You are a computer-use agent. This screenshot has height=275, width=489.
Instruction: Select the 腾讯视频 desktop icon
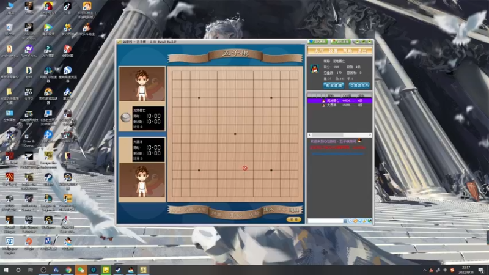click(48, 29)
